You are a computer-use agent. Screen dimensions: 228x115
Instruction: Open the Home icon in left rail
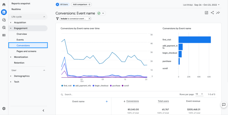[4, 4]
